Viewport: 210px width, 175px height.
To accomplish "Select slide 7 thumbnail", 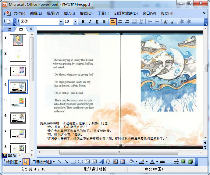I will coord(18,134).
